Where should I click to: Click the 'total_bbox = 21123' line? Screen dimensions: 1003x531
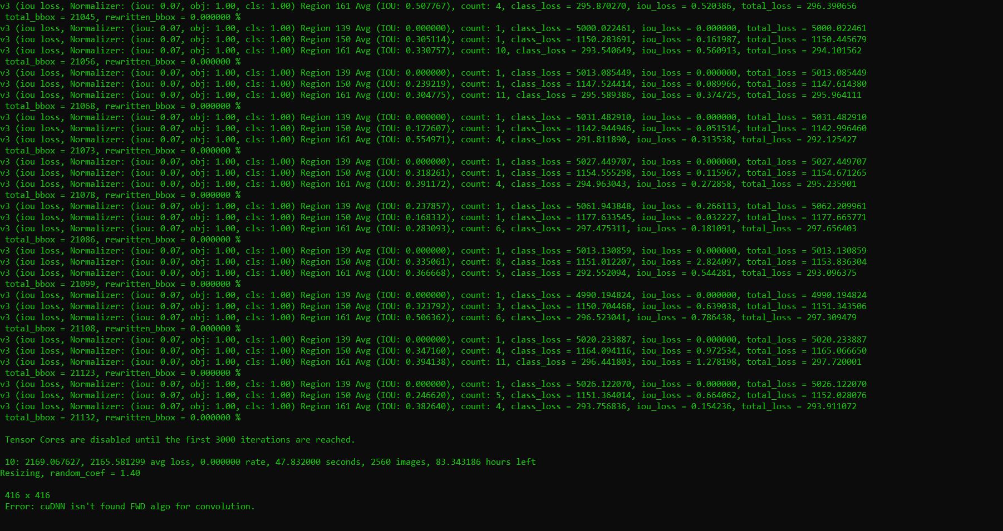click(123, 373)
